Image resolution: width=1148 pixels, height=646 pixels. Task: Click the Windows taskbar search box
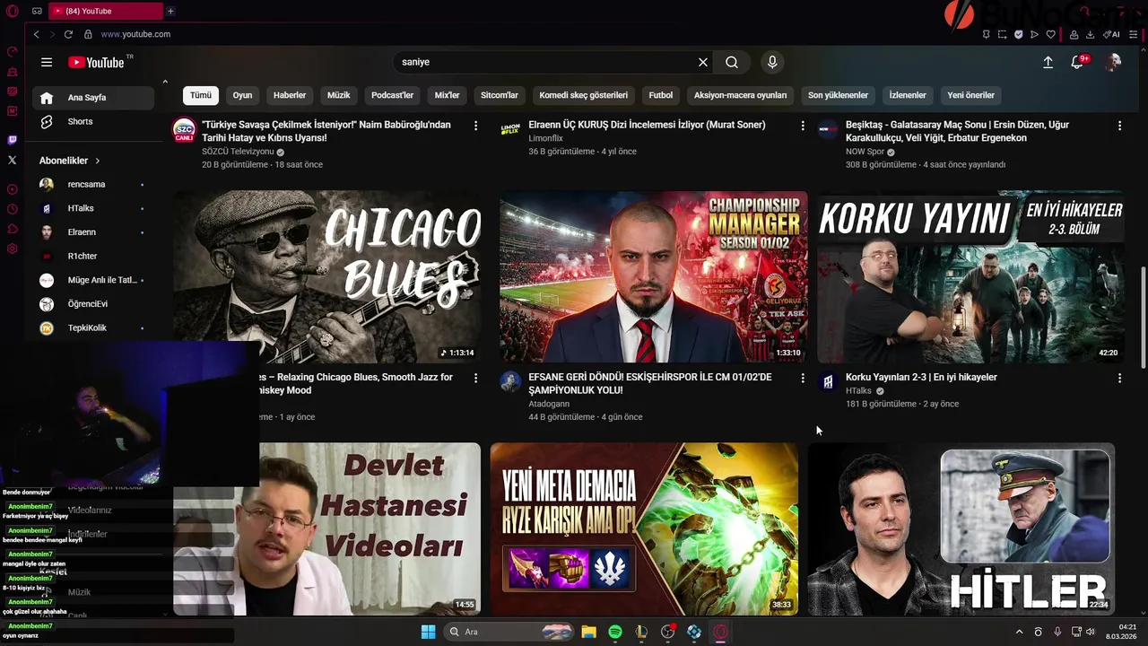[509, 632]
